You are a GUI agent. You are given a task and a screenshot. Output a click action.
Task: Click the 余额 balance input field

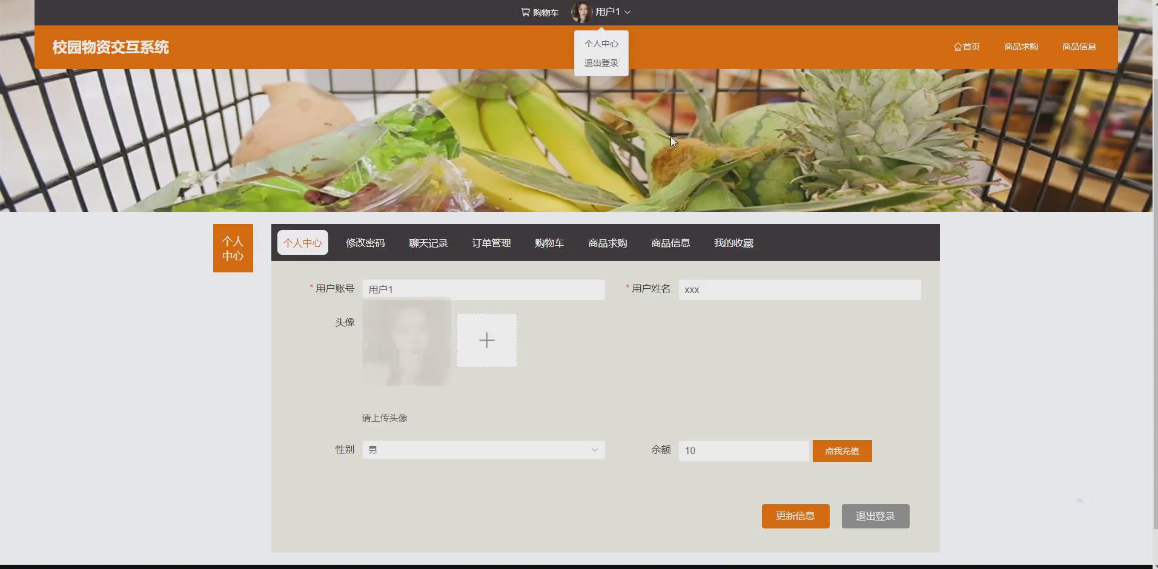point(743,450)
